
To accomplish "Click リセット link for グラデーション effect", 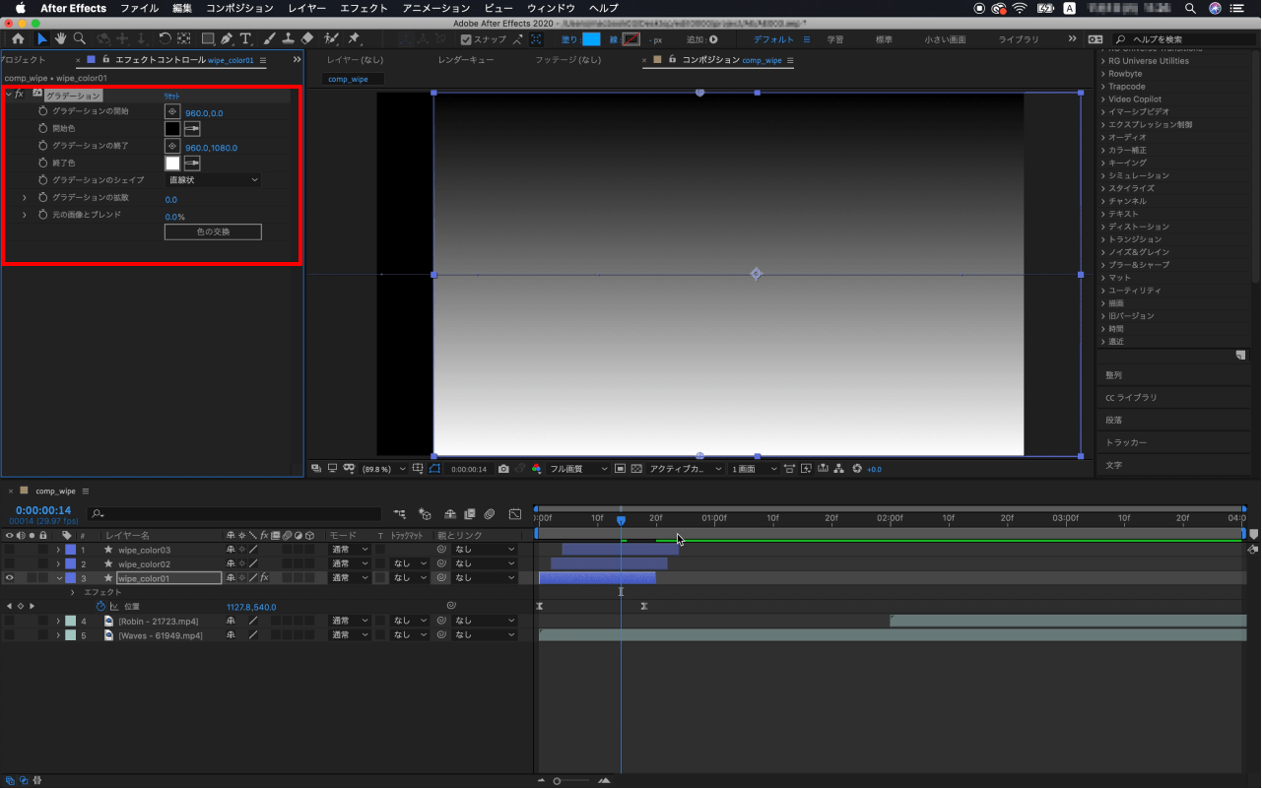I will coord(171,96).
